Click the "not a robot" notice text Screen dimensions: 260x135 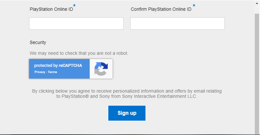coord(79,53)
